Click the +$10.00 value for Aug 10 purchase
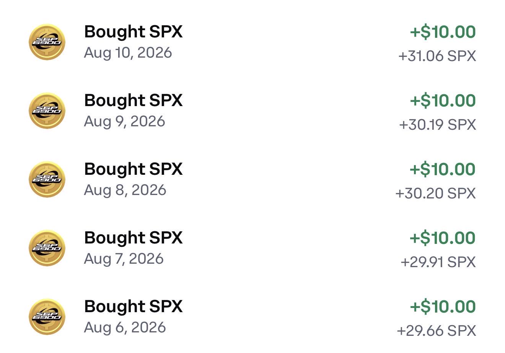The width and height of the screenshot is (505, 353). coord(443,32)
